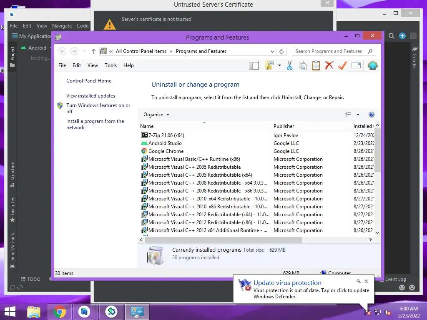Click Install a program from the network
The image size is (427, 320).
point(95,124)
